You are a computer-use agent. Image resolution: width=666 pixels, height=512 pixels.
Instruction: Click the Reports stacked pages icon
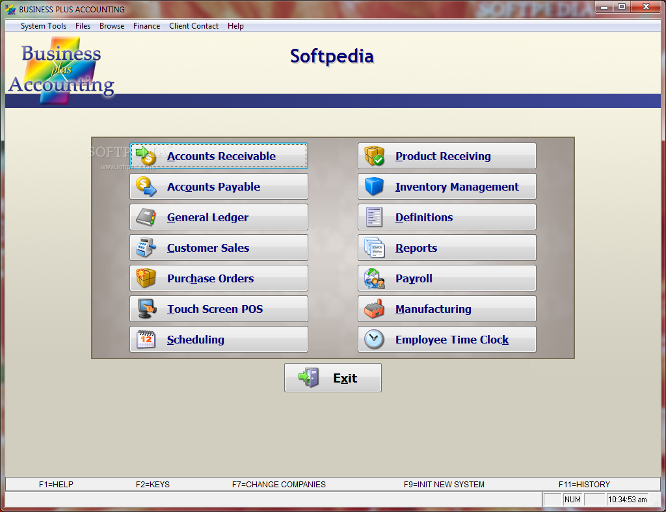point(374,248)
